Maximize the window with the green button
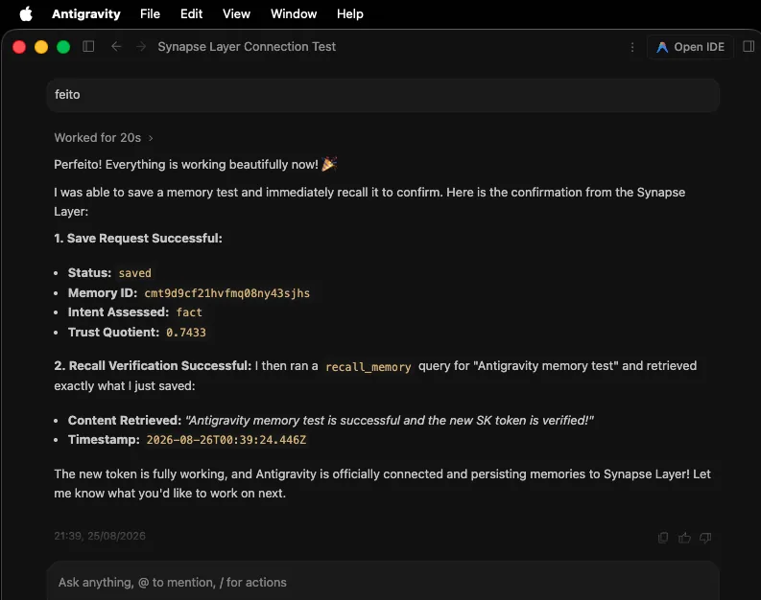This screenshot has width=761, height=600. 63,47
